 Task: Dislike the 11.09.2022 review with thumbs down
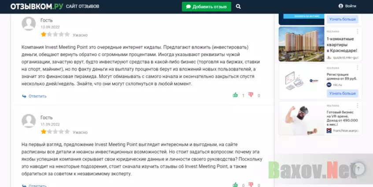[x=251, y=184]
